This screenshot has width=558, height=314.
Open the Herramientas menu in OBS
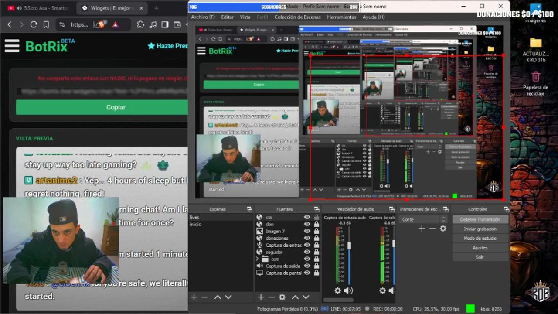pos(341,17)
